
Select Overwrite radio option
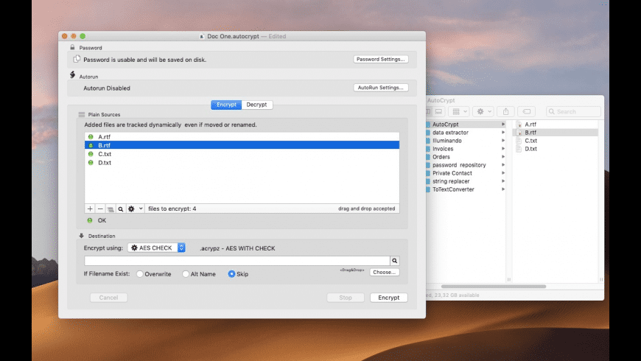[140, 274]
